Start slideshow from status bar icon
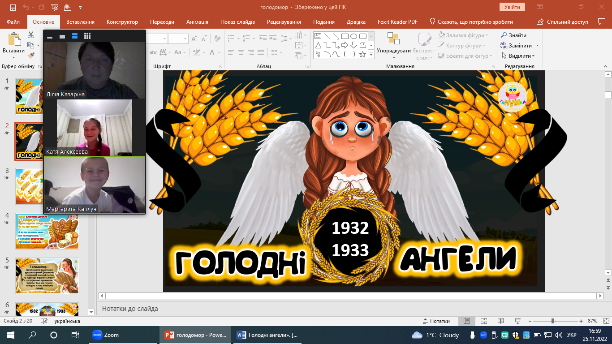Screen dimensions: 612x344 coord(517,321)
